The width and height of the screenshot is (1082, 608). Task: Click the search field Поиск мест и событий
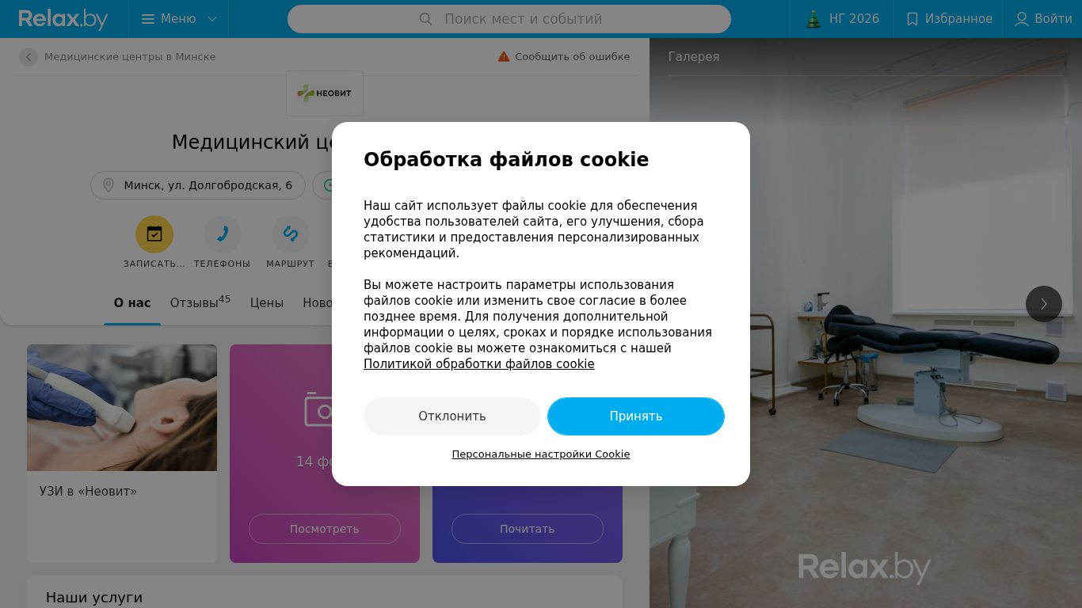coord(509,19)
